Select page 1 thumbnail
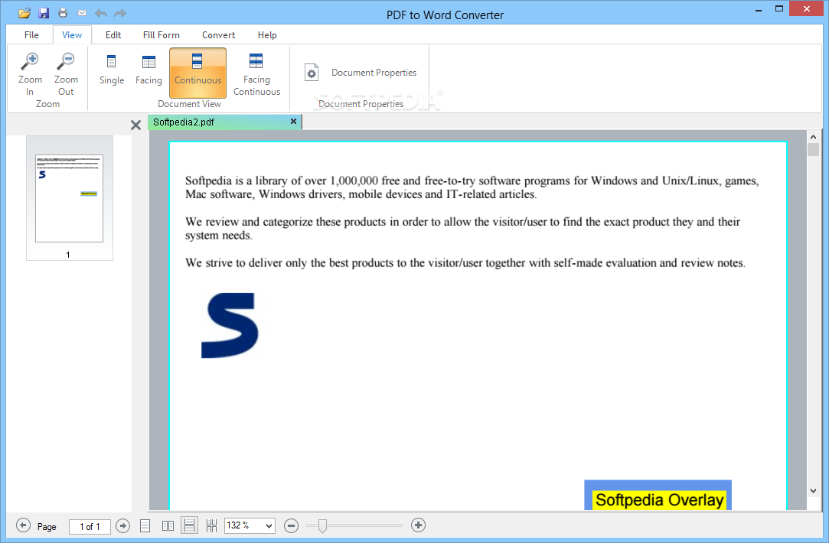Viewport: 829px width, 543px height. (69, 198)
